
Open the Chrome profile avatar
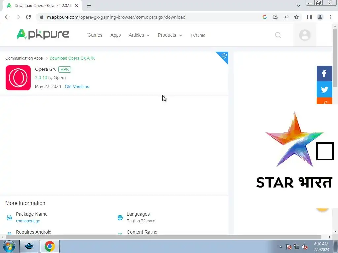pos(320,17)
